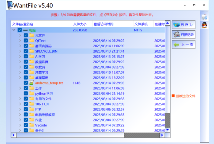
Task: Click the horizontal scrollbar left arrow
Action: tap(14, 135)
